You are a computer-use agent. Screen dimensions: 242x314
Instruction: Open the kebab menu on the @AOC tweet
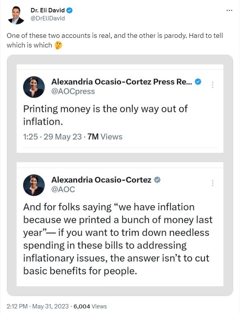pyautogui.click(x=212, y=183)
